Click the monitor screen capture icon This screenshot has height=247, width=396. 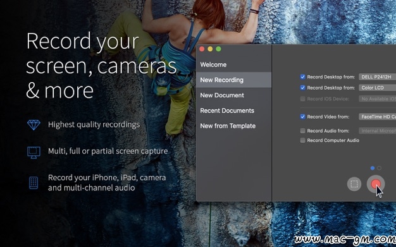pos(34,152)
